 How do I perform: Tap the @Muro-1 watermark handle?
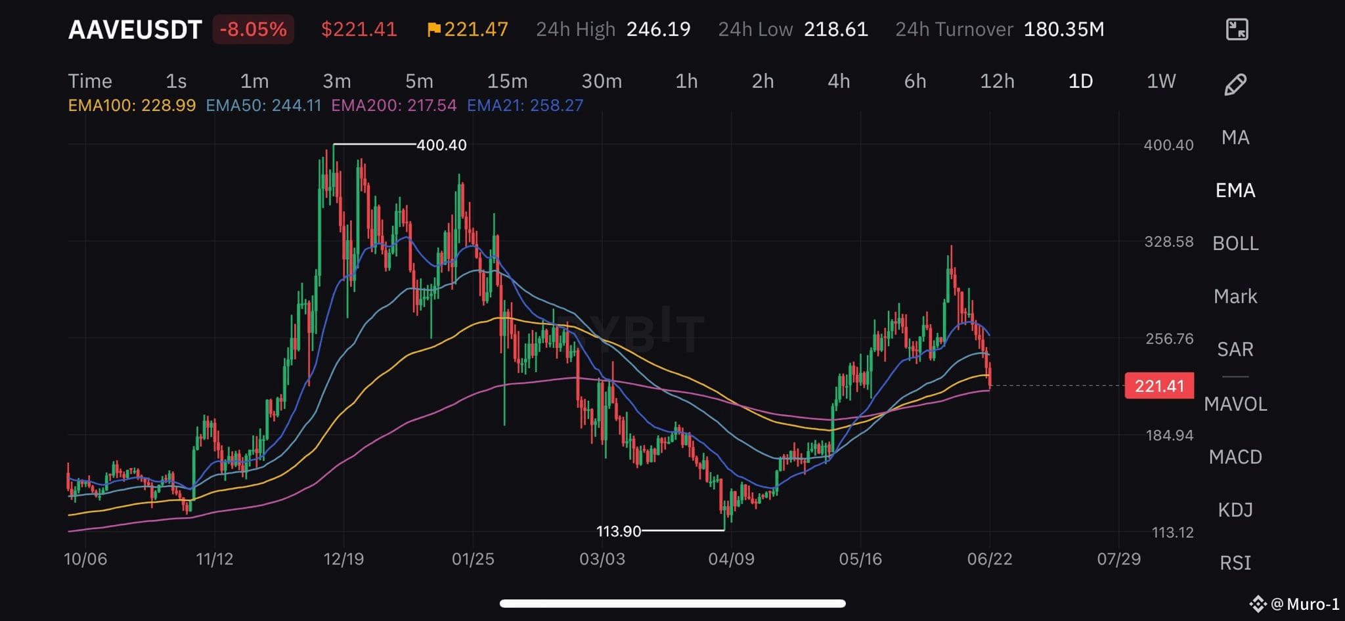(1305, 604)
